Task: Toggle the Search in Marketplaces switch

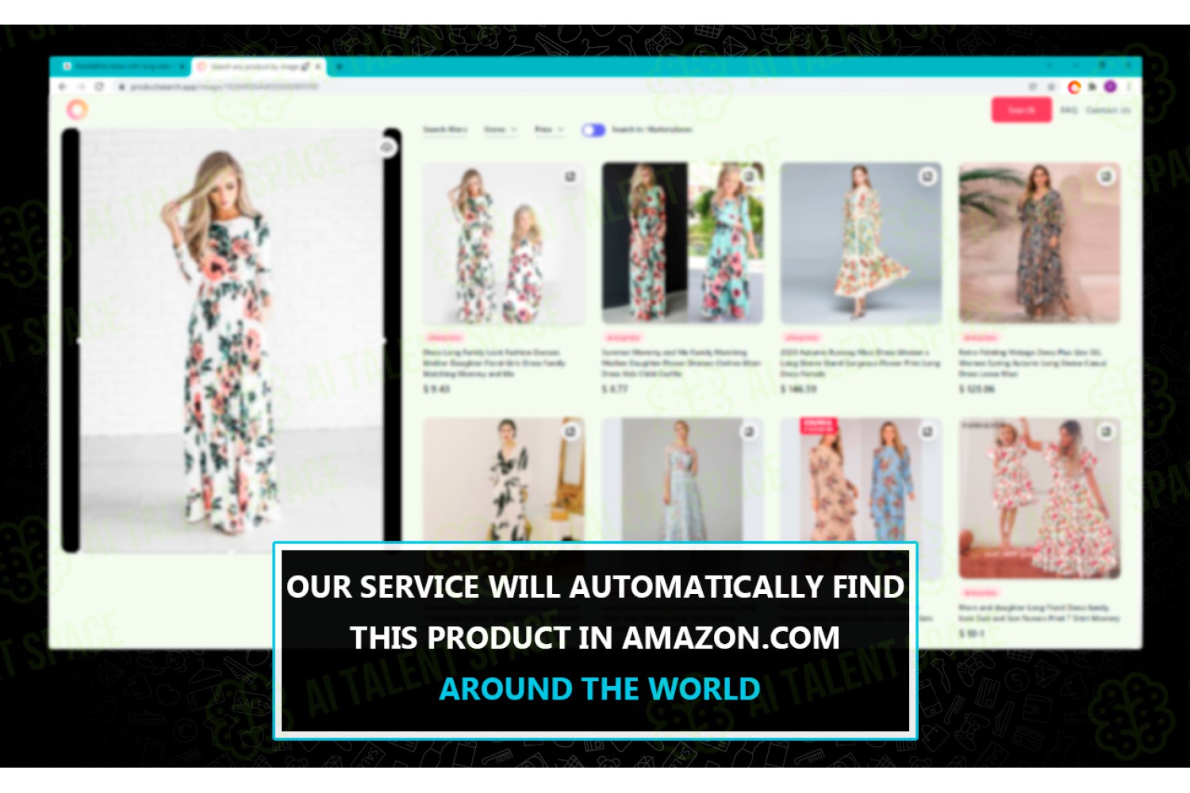Action: [593, 129]
